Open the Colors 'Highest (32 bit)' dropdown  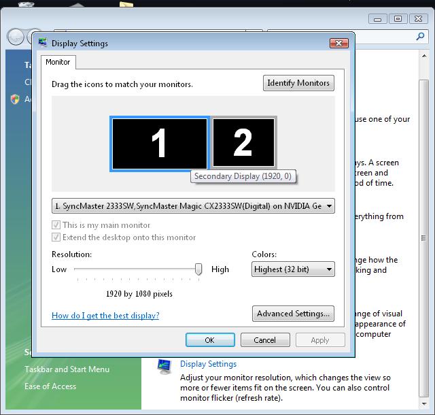[x=293, y=269]
